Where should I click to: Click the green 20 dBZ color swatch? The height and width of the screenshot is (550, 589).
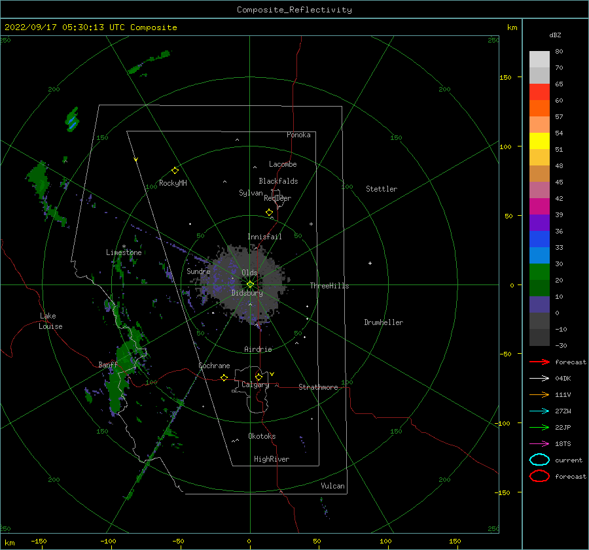point(539,271)
